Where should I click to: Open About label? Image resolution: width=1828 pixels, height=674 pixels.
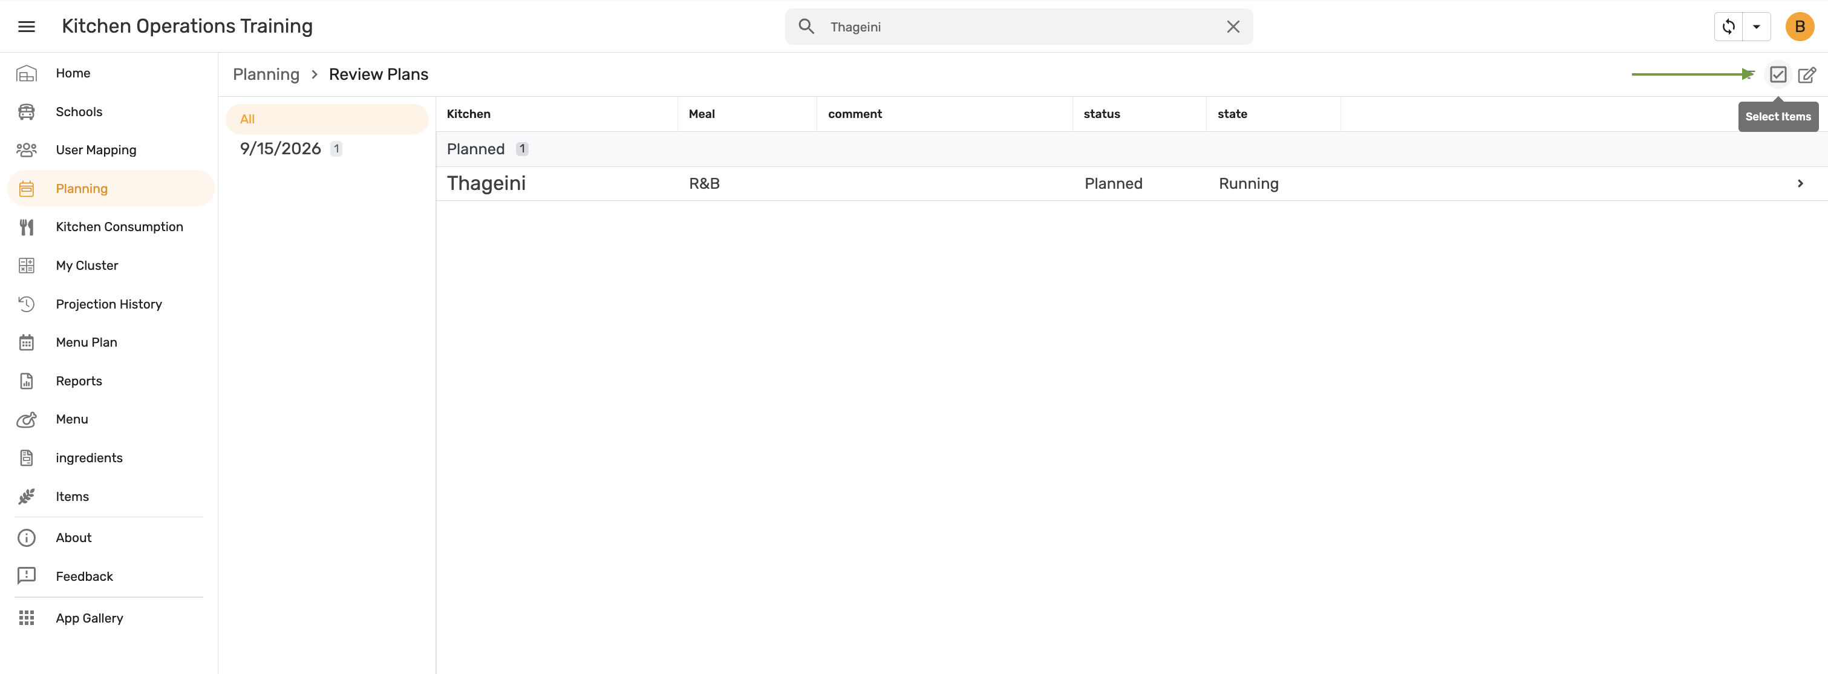74,538
